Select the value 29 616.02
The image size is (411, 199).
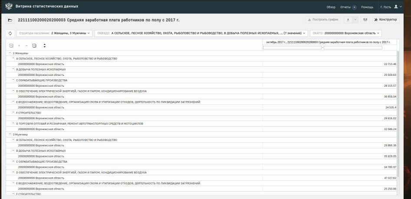390,118
